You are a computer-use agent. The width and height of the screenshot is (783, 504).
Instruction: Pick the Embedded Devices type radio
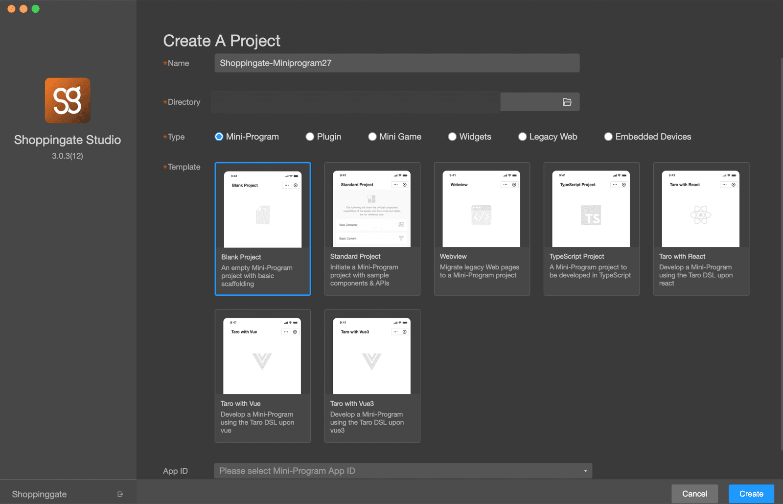[608, 137]
